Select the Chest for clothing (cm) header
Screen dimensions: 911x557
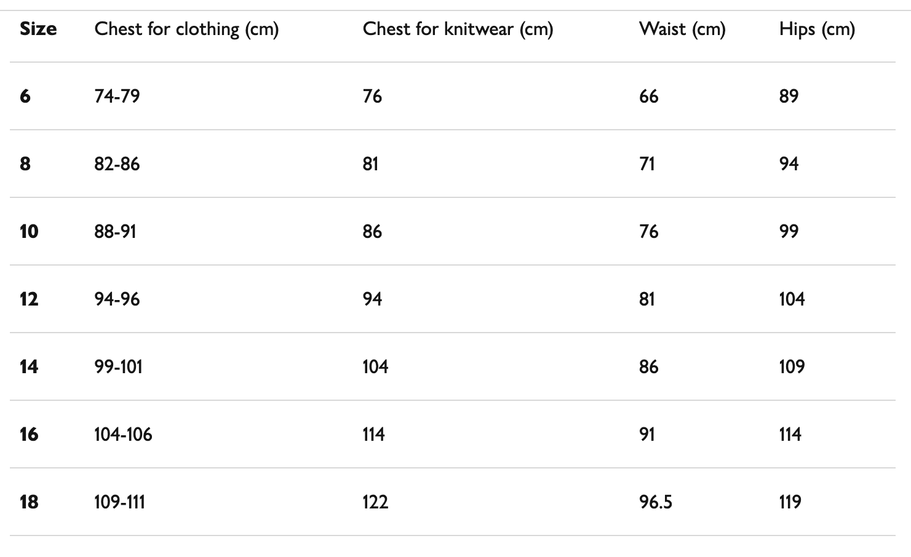[x=186, y=30]
